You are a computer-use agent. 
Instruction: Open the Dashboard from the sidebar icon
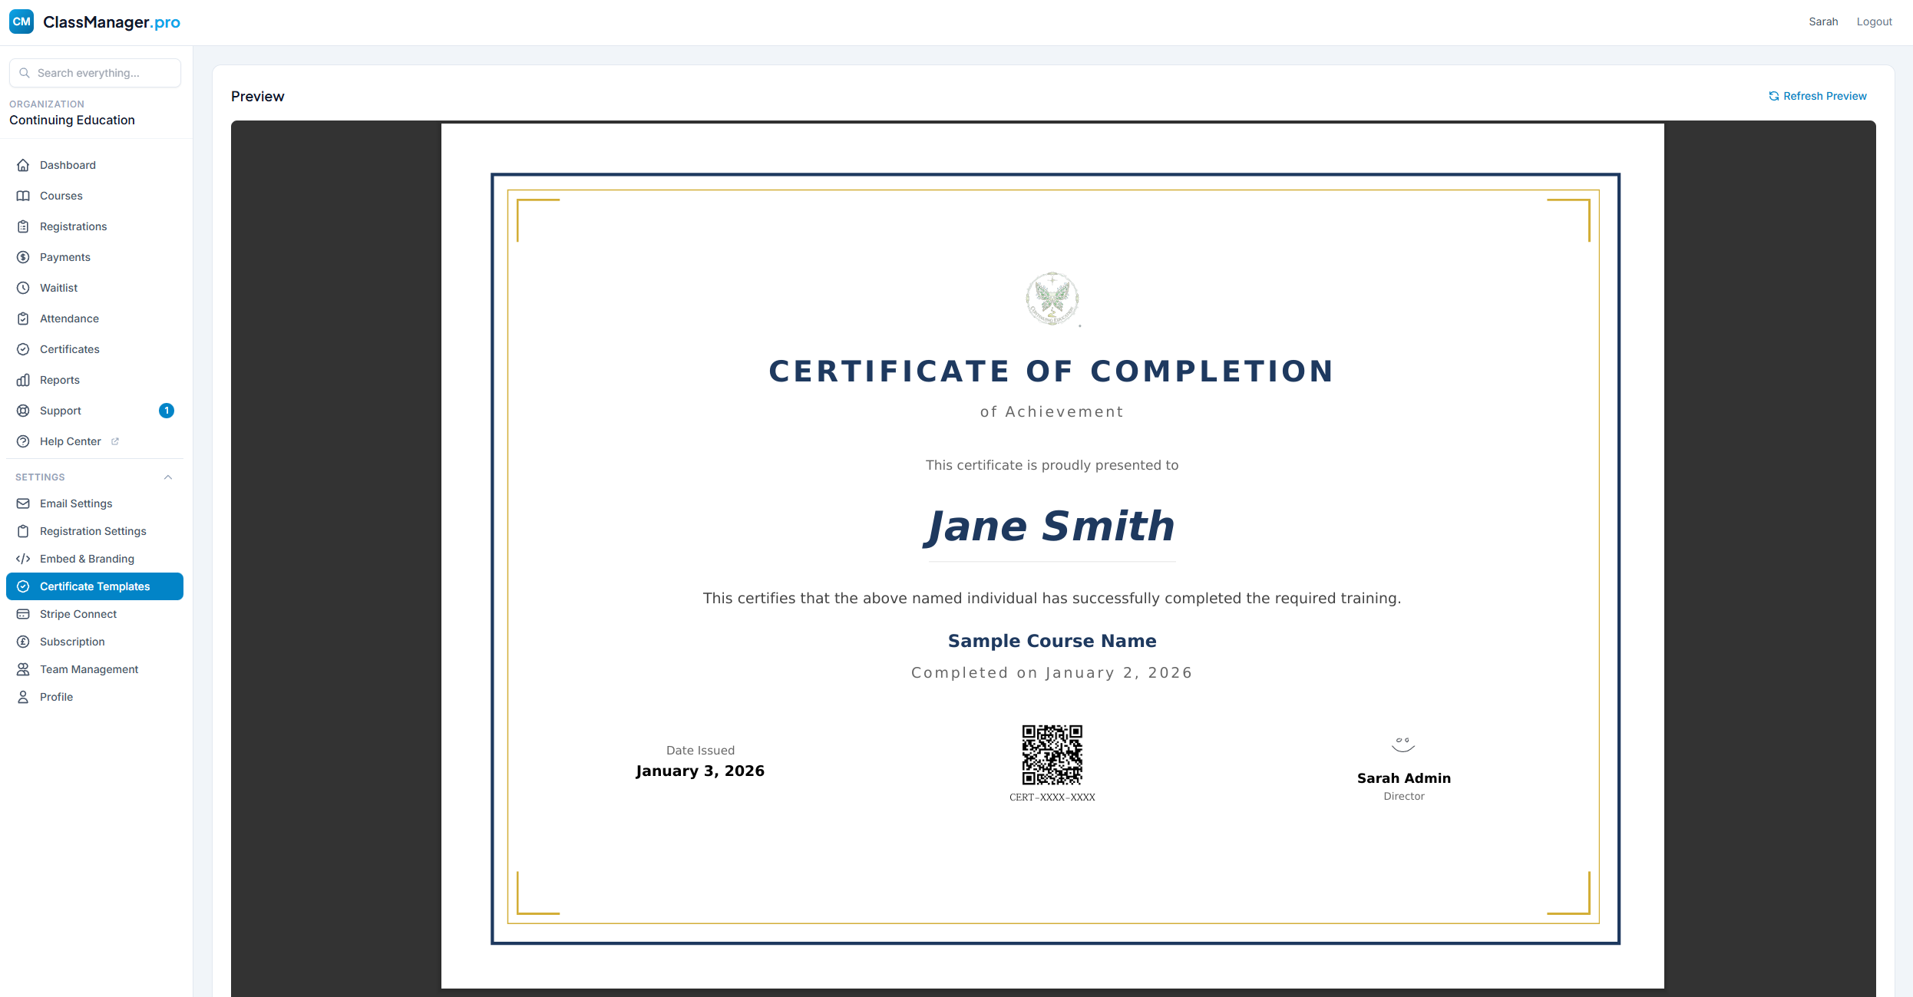[x=24, y=165]
